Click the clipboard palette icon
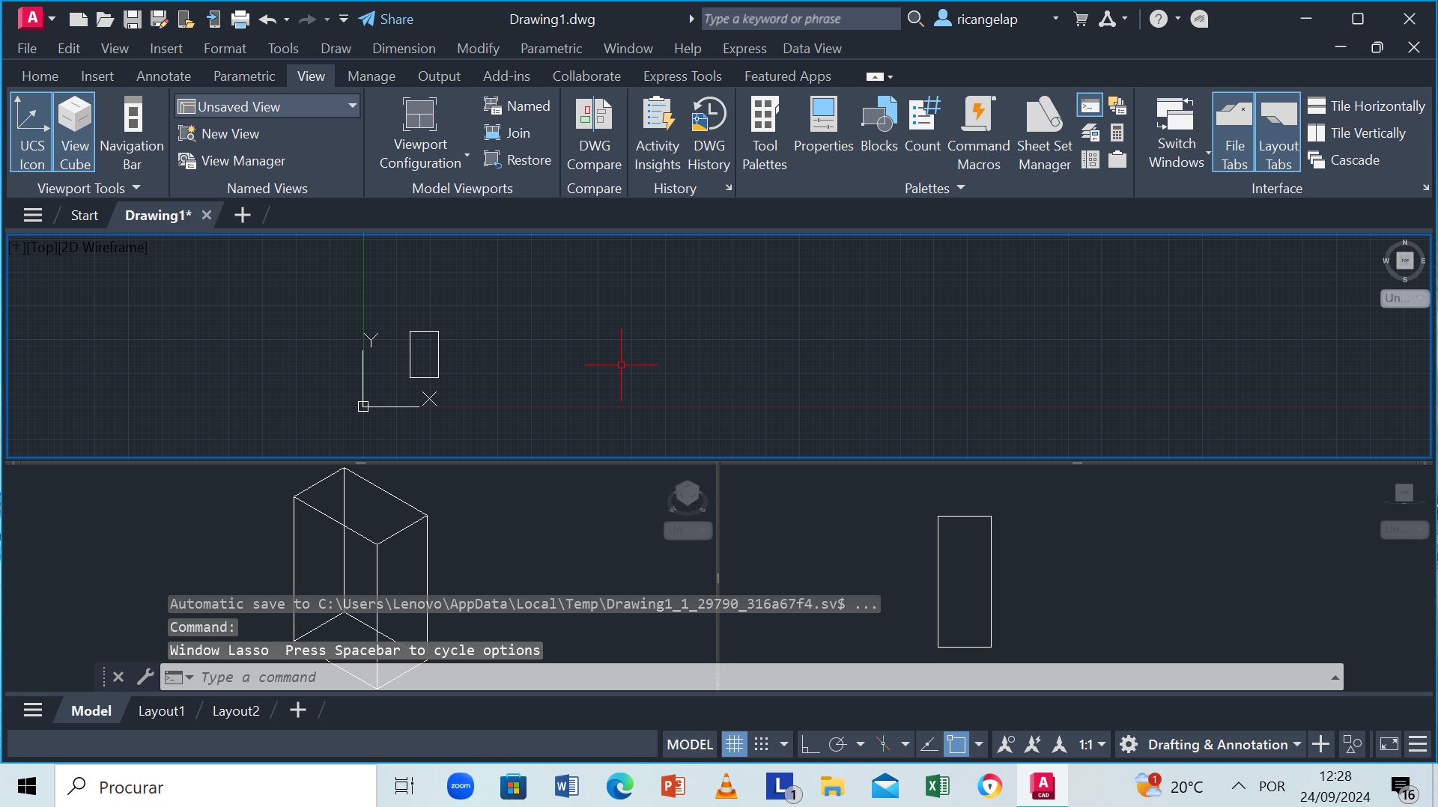Viewport: 1438px width, 807px height. point(1117,159)
